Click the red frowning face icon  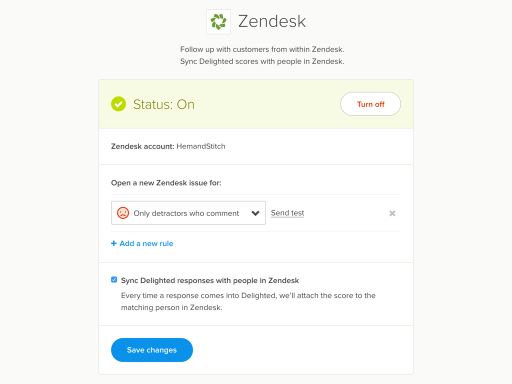123,213
